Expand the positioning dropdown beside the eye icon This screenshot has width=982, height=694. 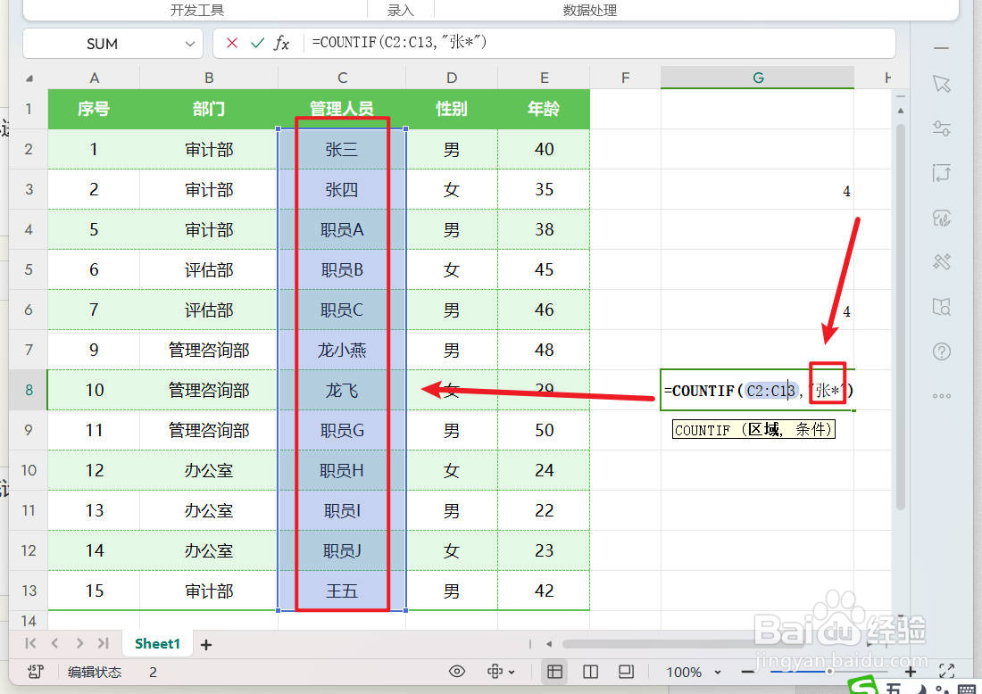(x=512, y=672)
